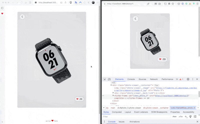Image resolution: width=200 pixels, height=124 pixels.
Task: Close the DevTools panel
Action: [197, 79]
